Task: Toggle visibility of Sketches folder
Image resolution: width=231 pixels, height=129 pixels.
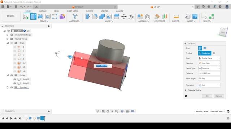Action: click(12, 87)
